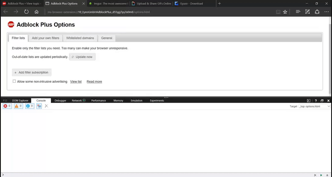
Task: Open DevTools help with the question mark
Action: (316, 101)
